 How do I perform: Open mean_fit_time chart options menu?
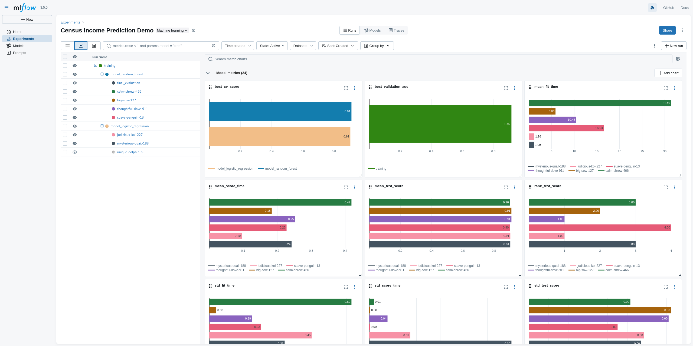coord(674,88)
